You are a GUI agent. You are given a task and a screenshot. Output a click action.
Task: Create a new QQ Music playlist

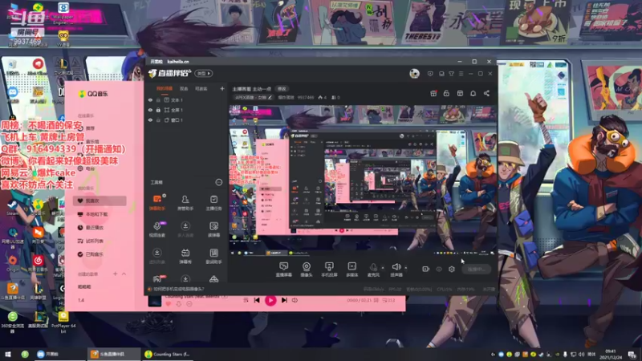[x=115, y=274]
